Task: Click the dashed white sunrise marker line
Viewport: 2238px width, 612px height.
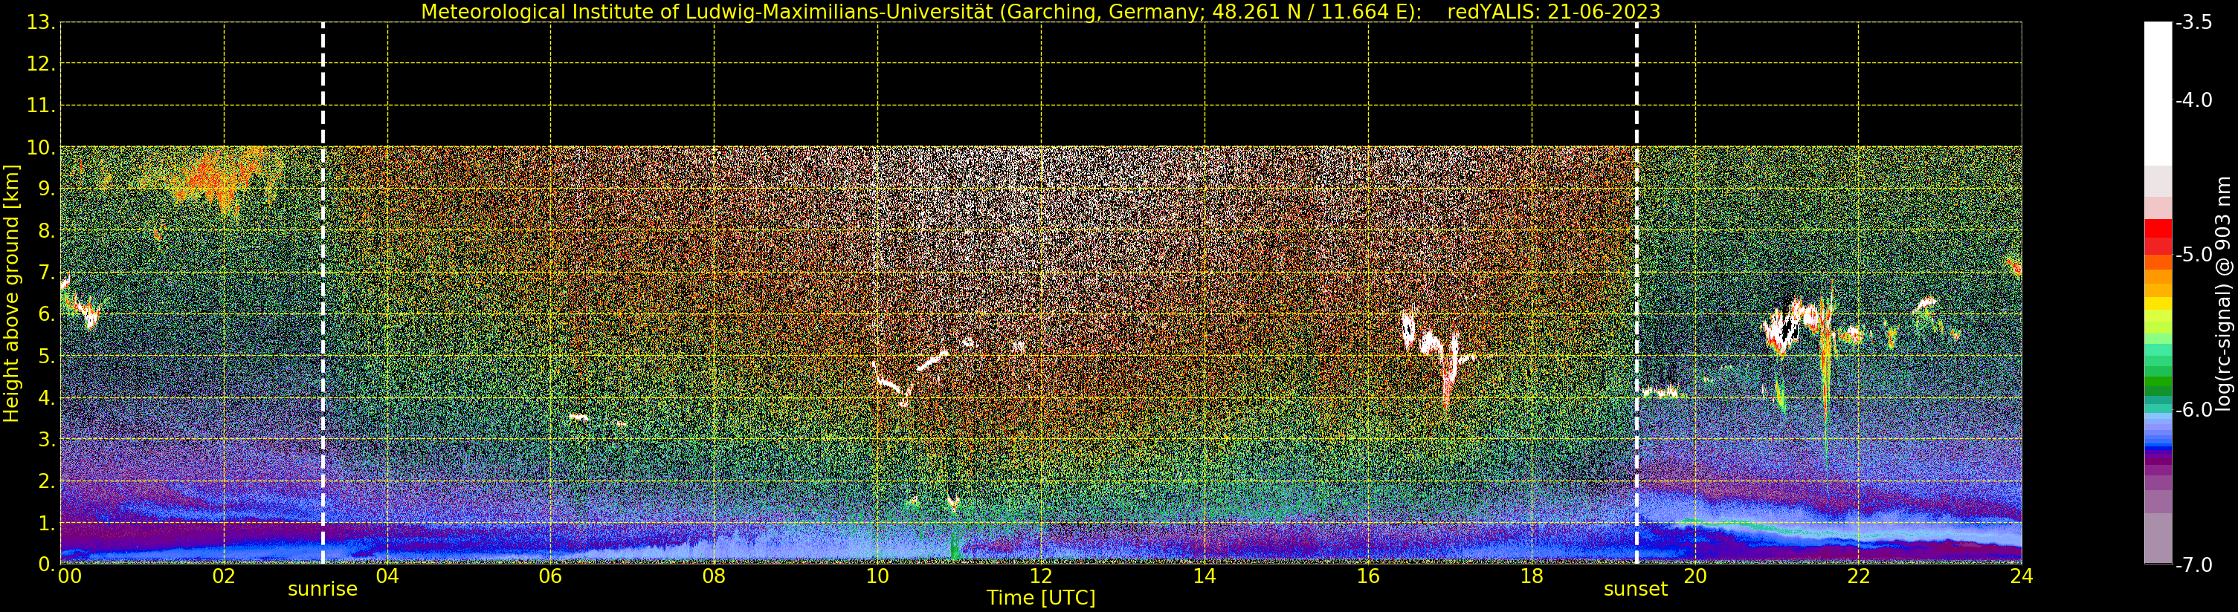Action: [x=323, y=293]
